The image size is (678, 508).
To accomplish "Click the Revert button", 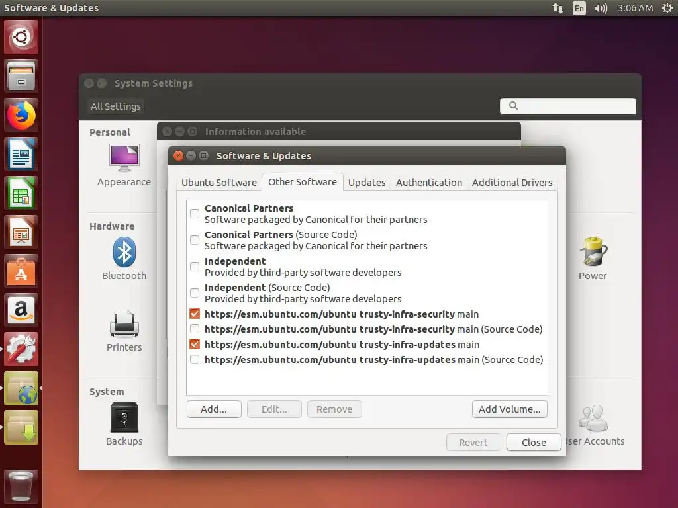I will (x=473, y=443).
